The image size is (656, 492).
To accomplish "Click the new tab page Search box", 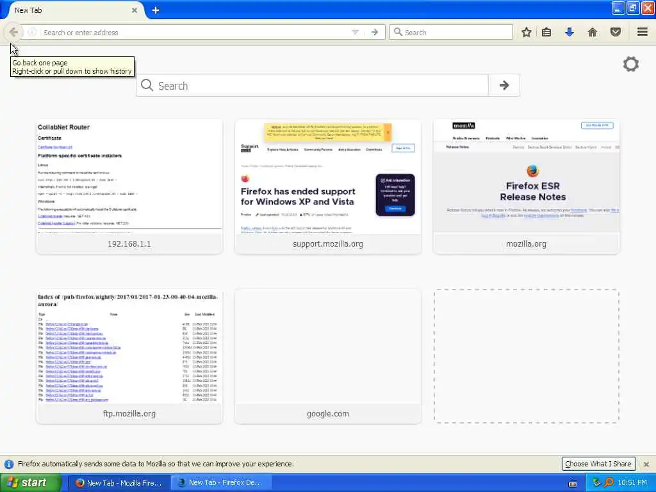I will (x=312, y=85).
